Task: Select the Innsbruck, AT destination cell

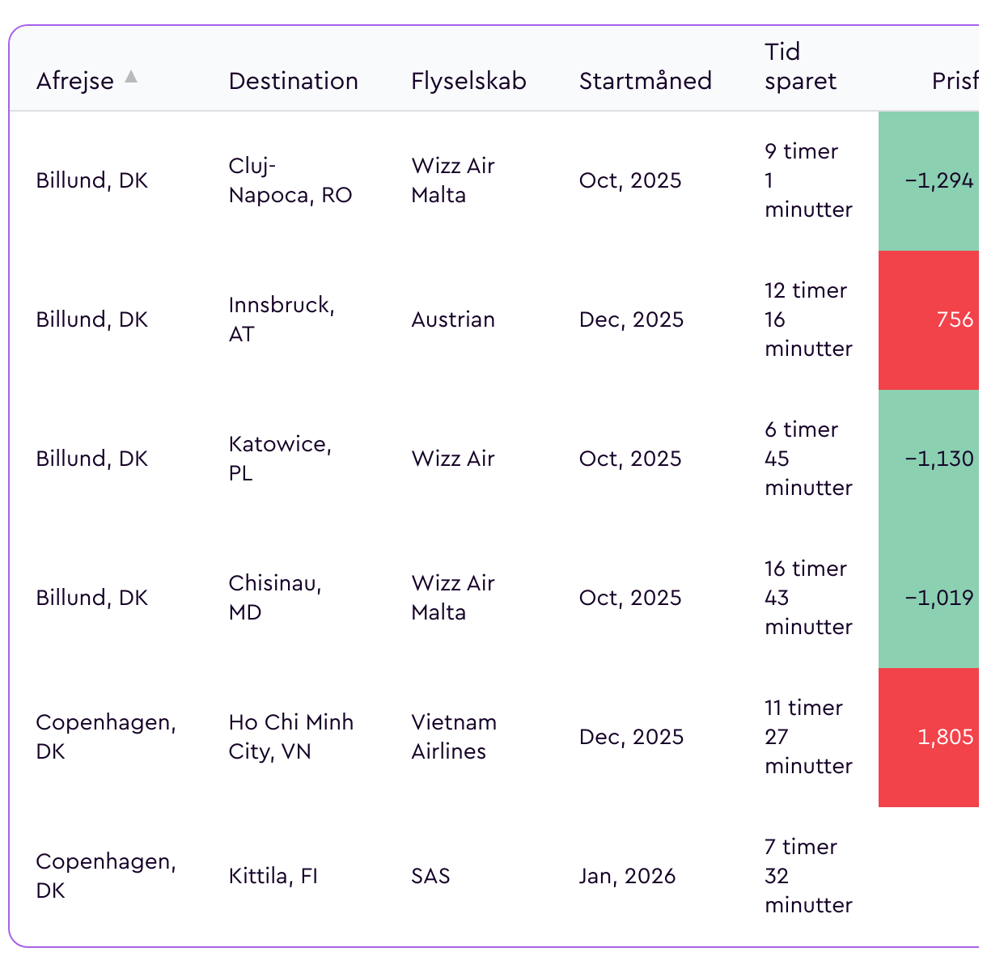Action: tap(281, 319)
